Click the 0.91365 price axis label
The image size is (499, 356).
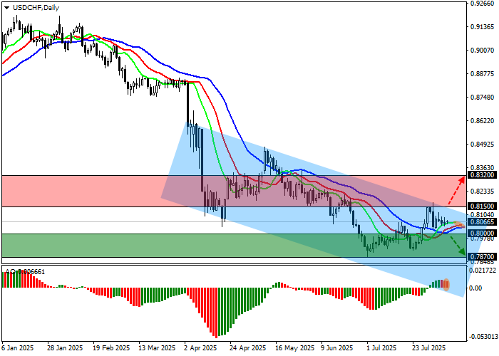coord(483,27)
